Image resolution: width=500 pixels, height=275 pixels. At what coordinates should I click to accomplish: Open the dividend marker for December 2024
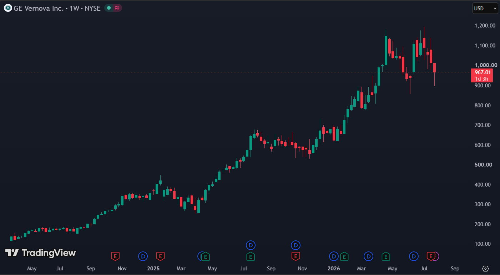coord(143,256)
